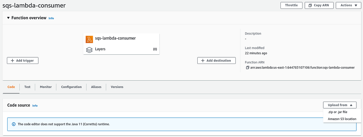Image resolution: width=363 pixels, height=137 pixels.
Task: Click the orange Lambda function icon
Action: click(89, 39)
